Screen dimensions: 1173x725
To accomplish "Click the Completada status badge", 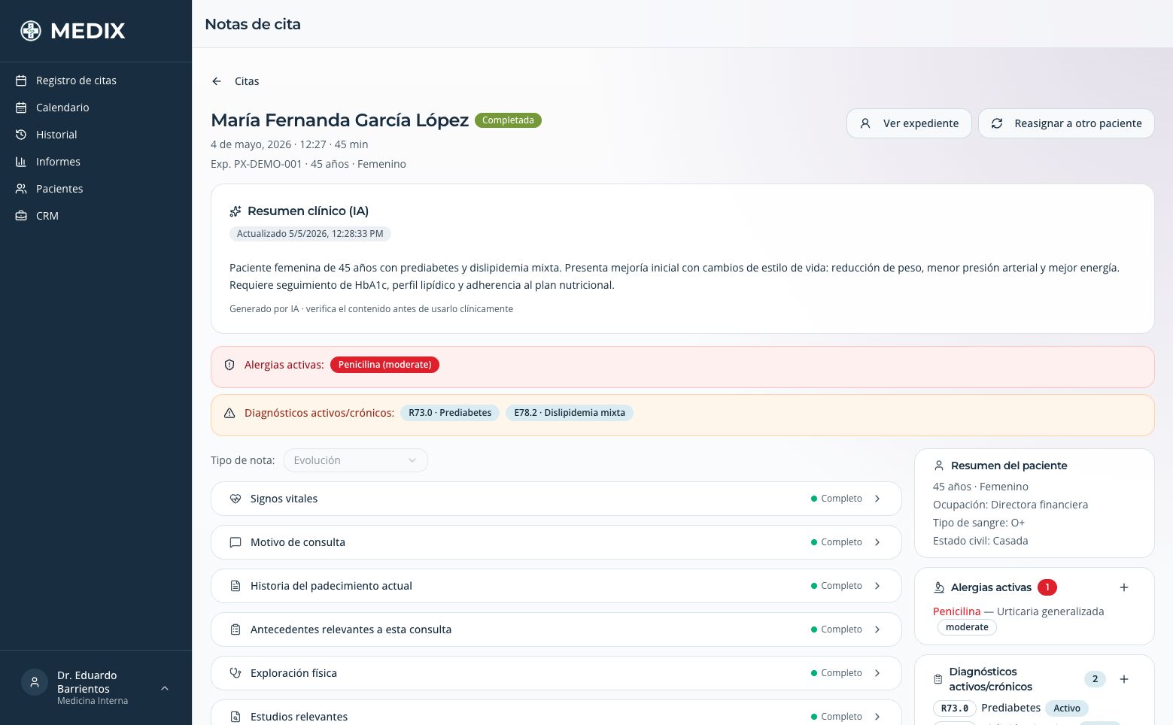I will pos(508,120).
